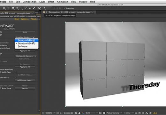Open the (Full) resolution dropdown
The image size is (166, 115).
[x=92, y=113]
